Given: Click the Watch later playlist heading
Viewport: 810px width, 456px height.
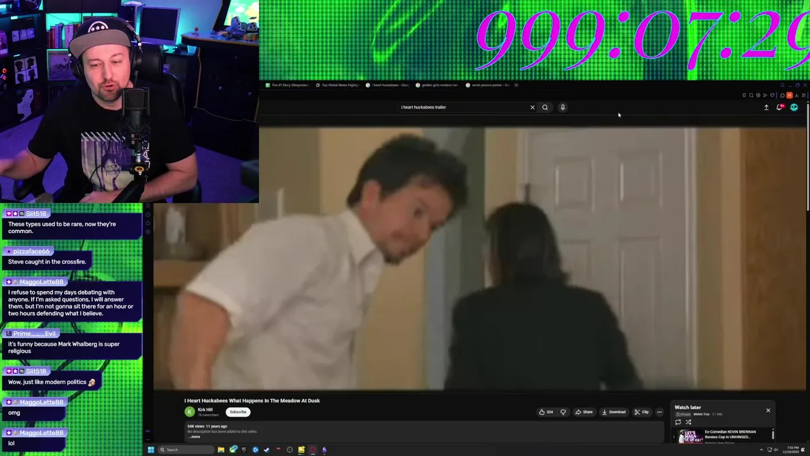Looking at the screenshot, I should tap(687, 407).
